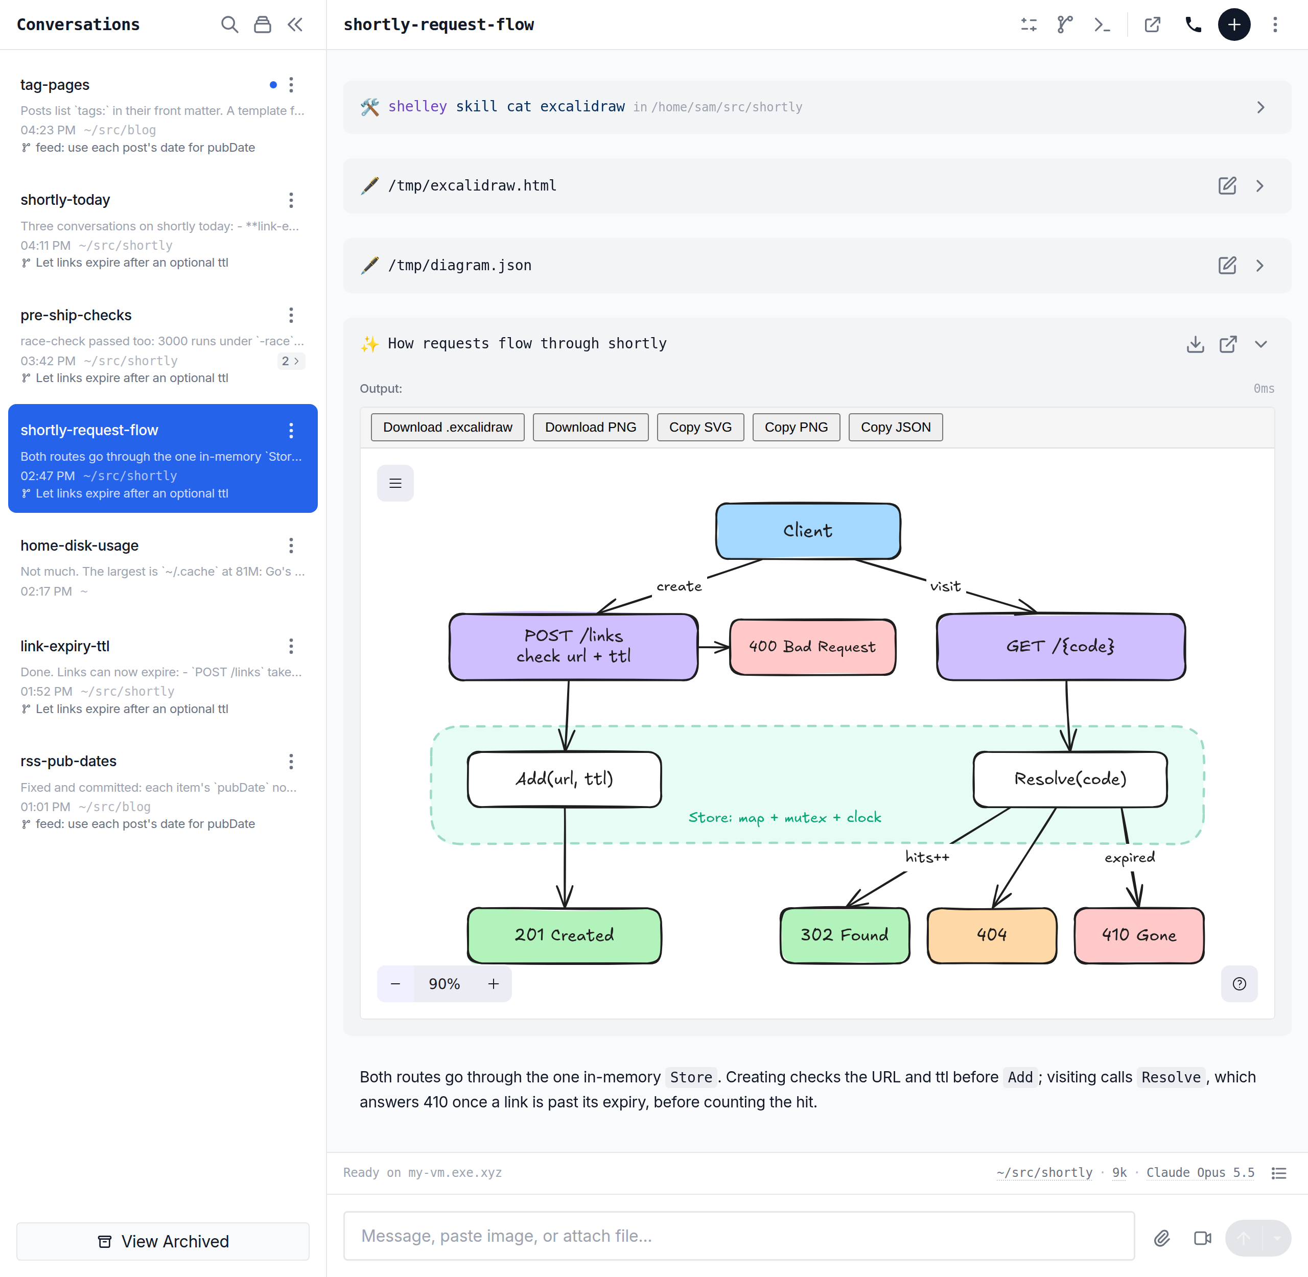This screenshot has width=1308, height=1277.
Task: Collapse the How requests flow through shortly output
Action: click(1260, 344)
